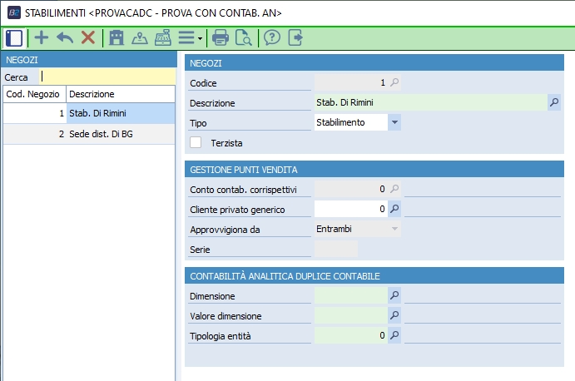
Task: Click the map location pin icon
Action: click(140, 37)
